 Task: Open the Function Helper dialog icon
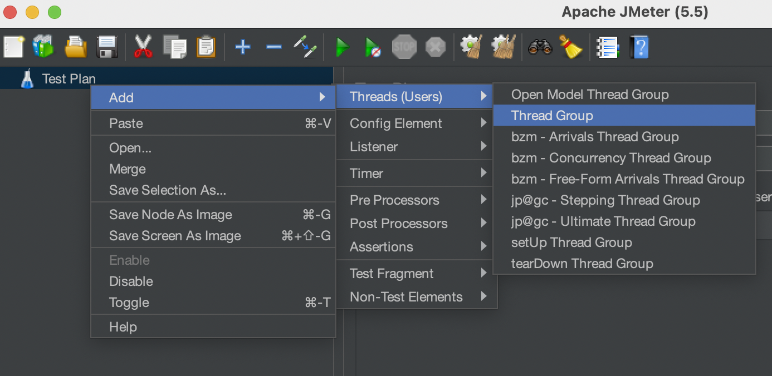[x=607, y=47]
